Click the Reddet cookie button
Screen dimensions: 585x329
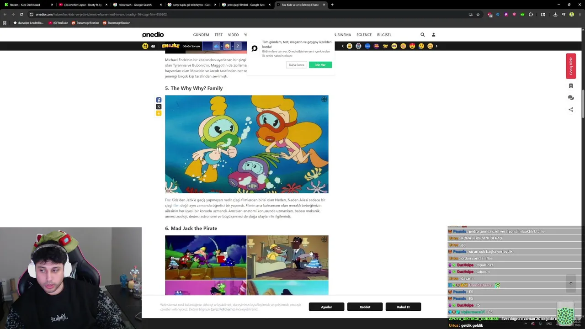(365, 307)
